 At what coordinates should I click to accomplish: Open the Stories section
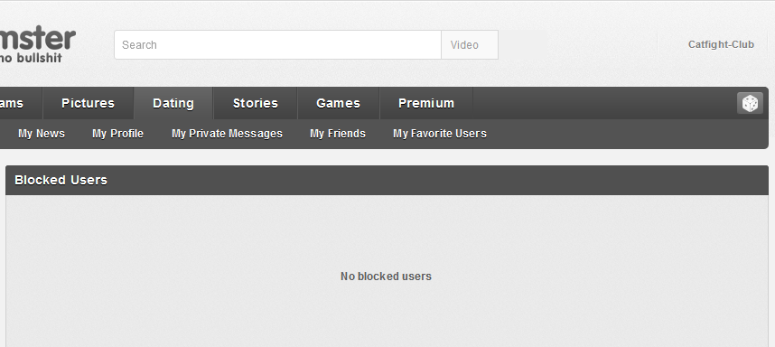pos(255,103)
